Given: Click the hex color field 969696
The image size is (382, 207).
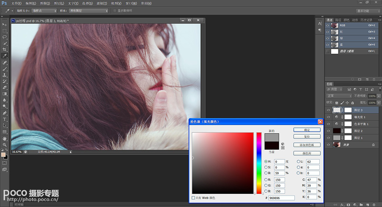Looking at the screenshot, I should click(x=281, y=198).
